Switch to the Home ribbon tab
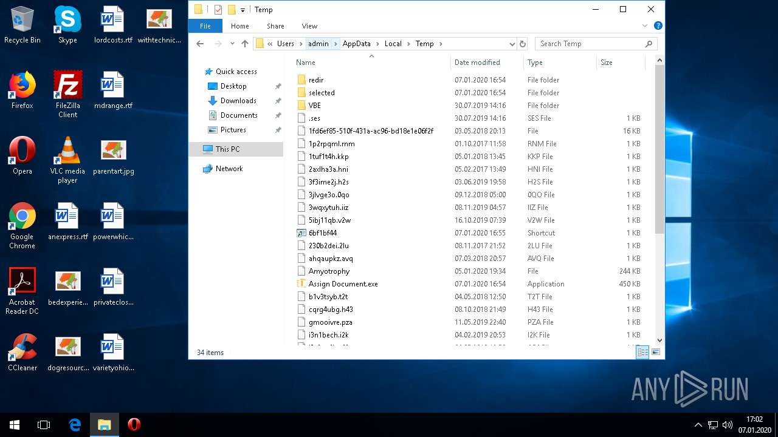This screenshot has width=778, height=437. click(240, 26)
